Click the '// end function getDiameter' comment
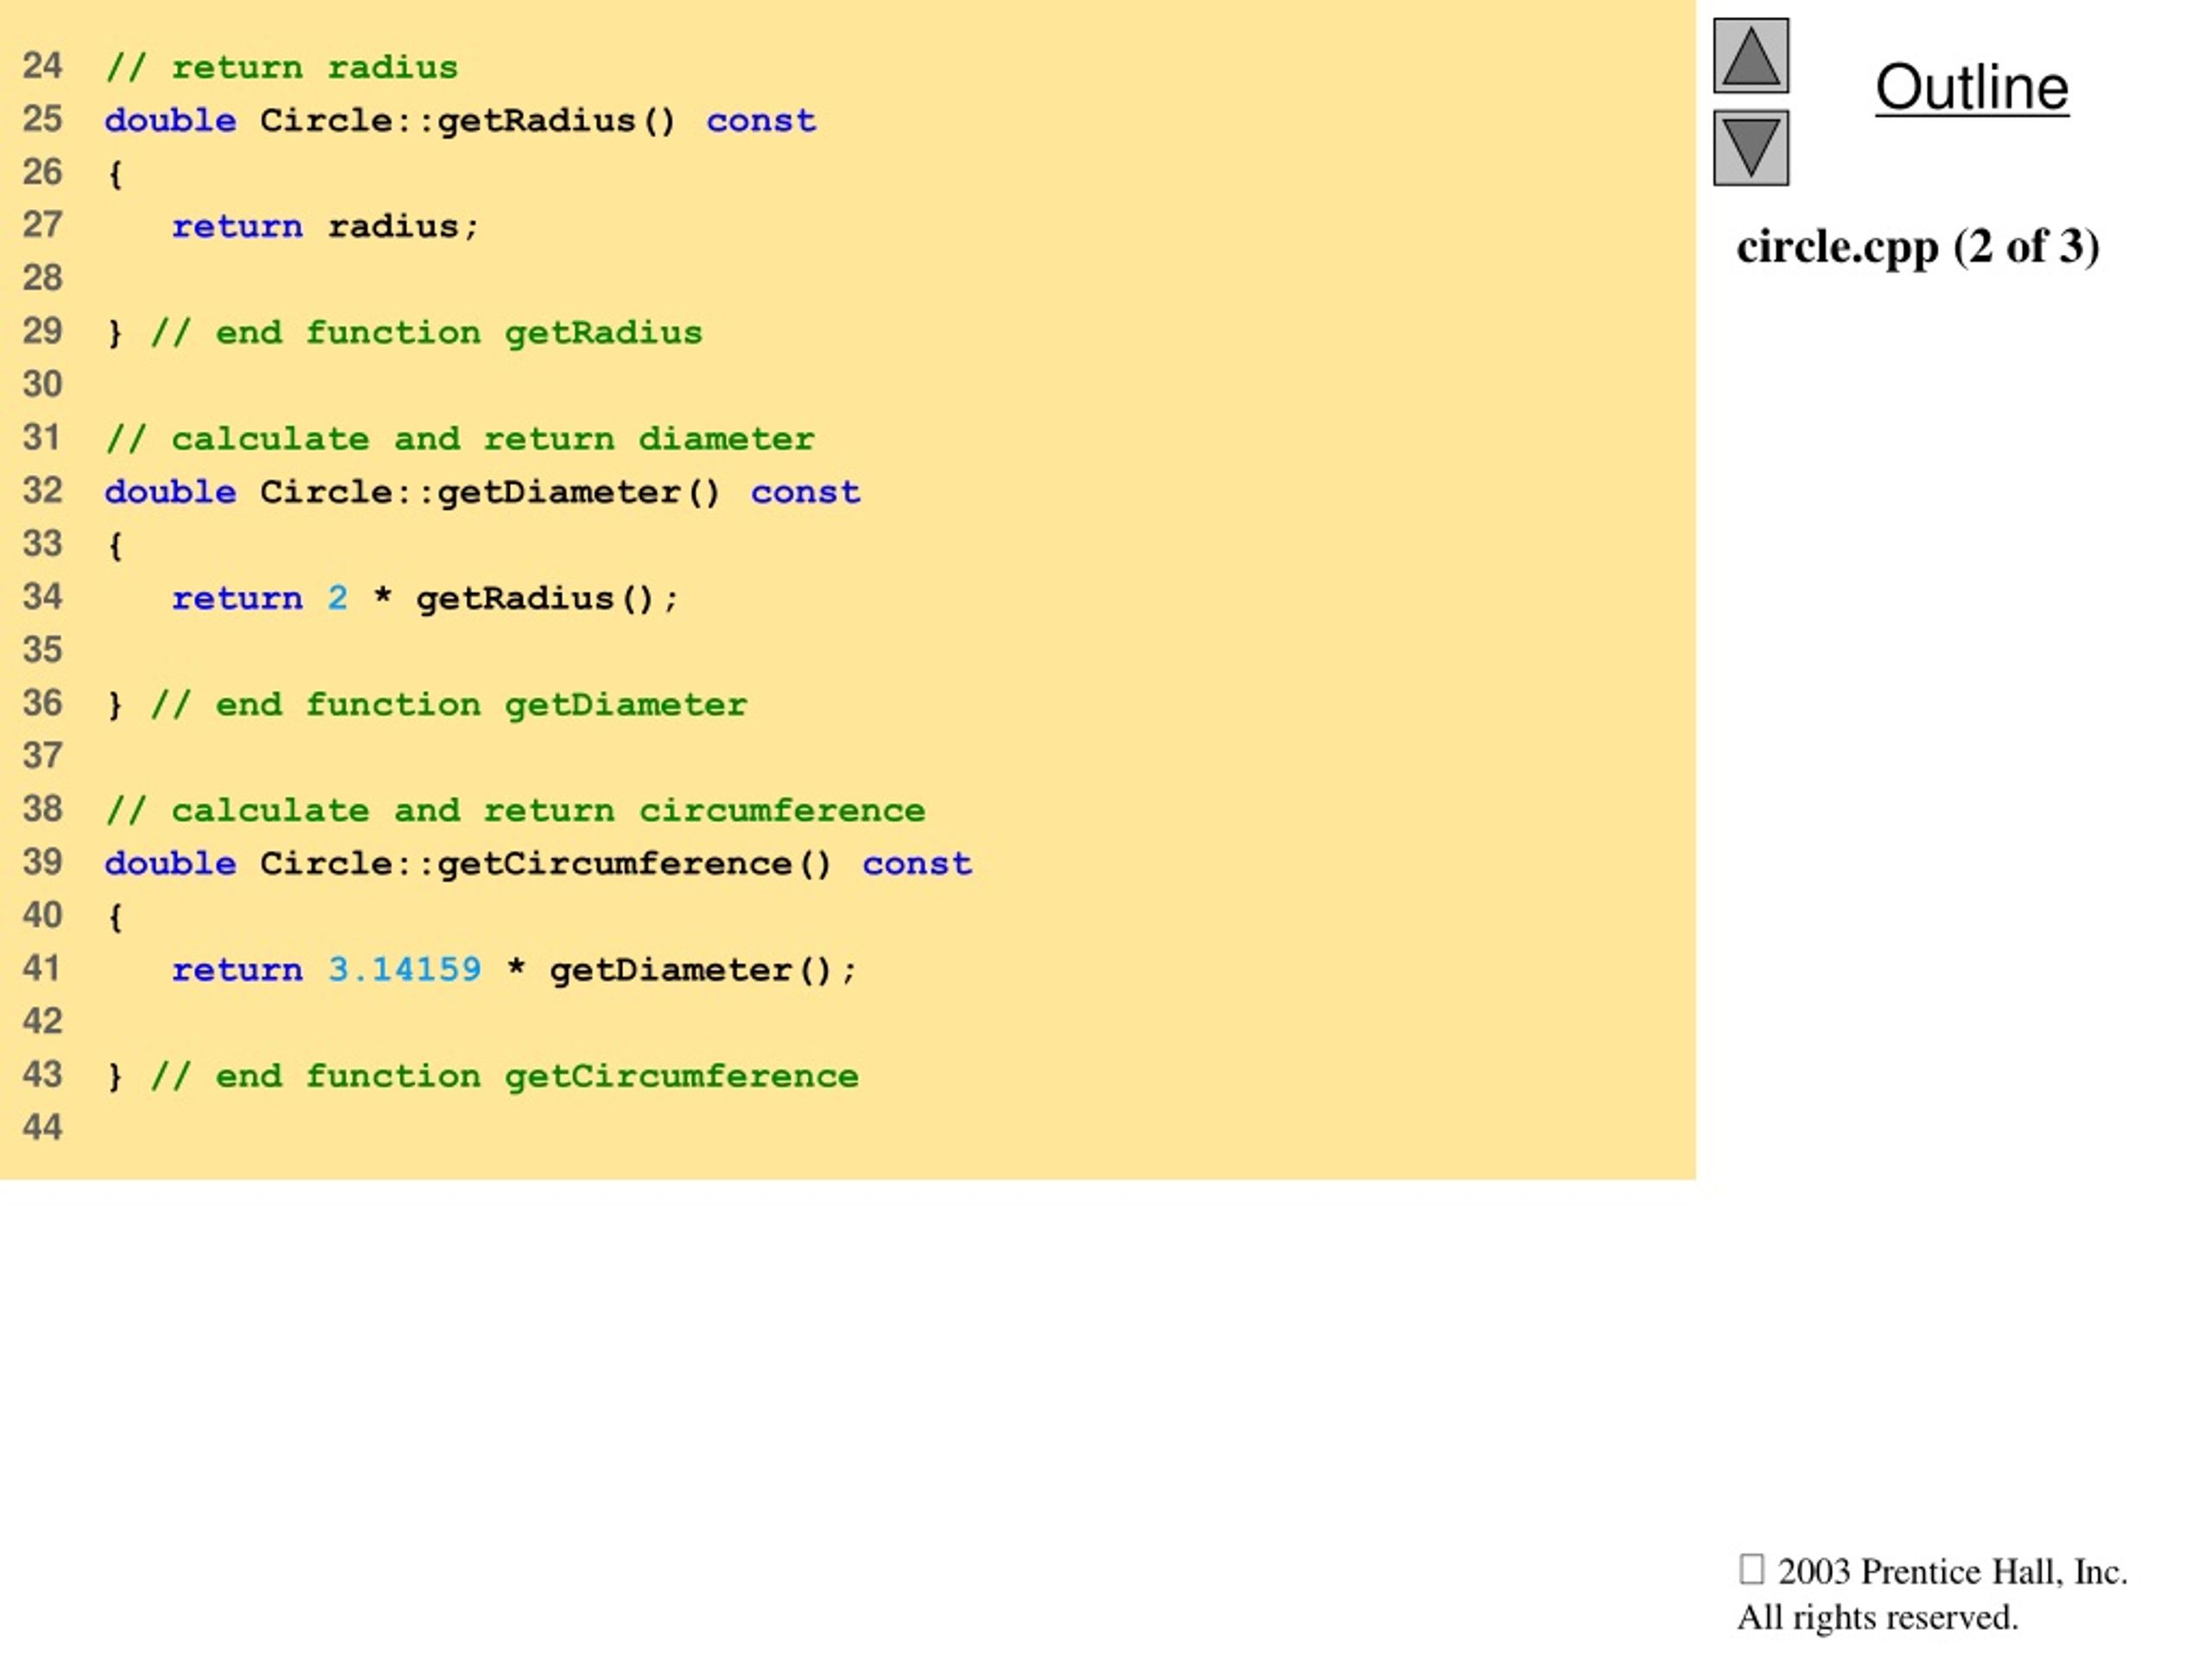This screenshot has height=1659, width=2212. point(448,705)
